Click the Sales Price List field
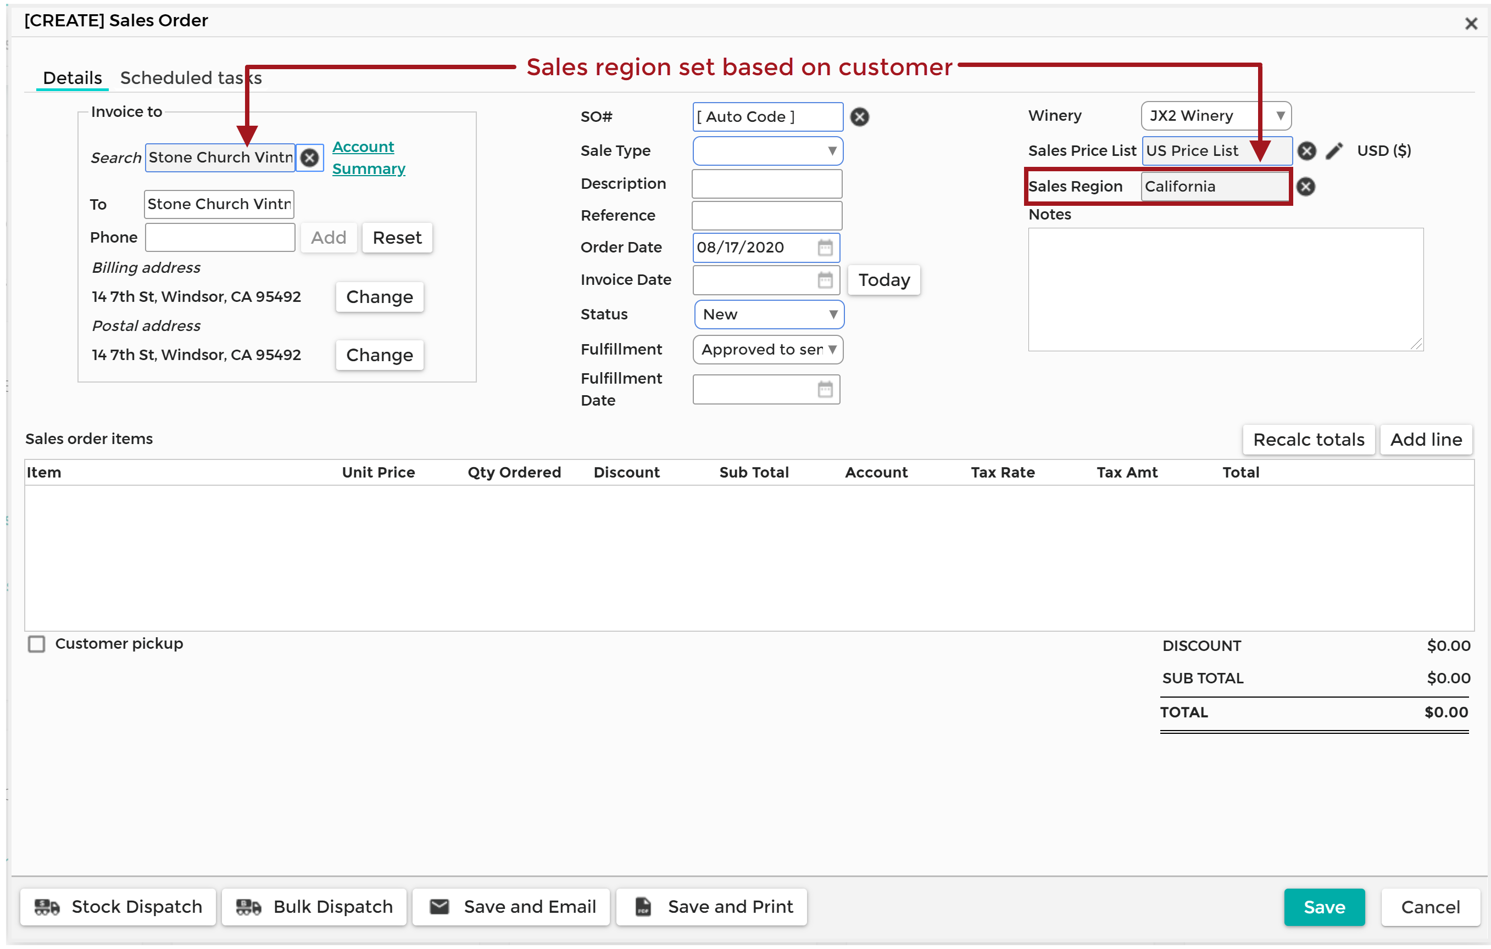The height and width of the screenshot is (949, 1491). pos(1217,151)
